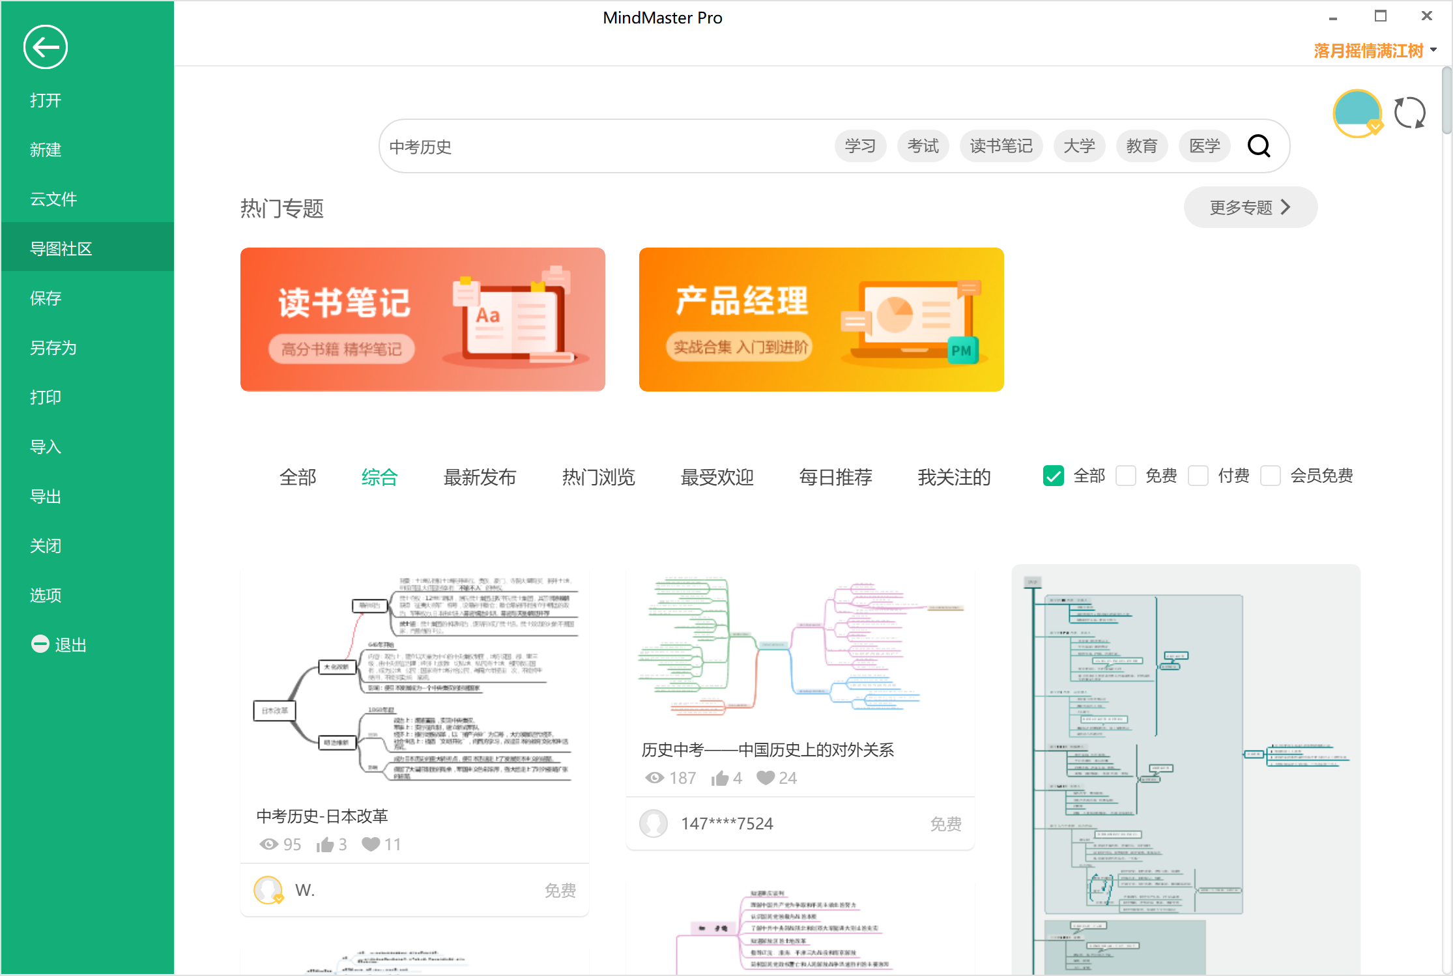Like the 中考历史-日本改革 card thumbs-up
Image resolution: width=1453 pixels, height=976 pixels.
pyautogui.click(x=324, y=844)
